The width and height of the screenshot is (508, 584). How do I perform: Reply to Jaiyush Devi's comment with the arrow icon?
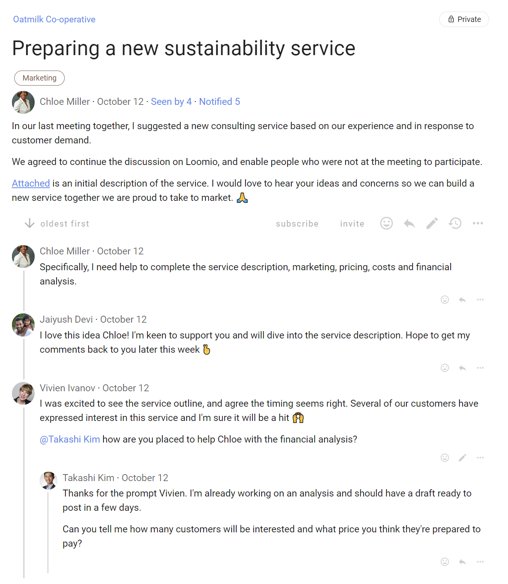[x=462, y=368]
